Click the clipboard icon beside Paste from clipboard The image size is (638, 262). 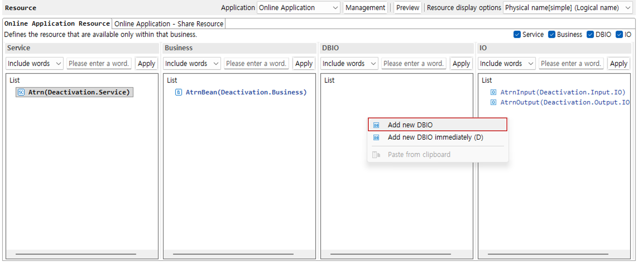point(376,155)
